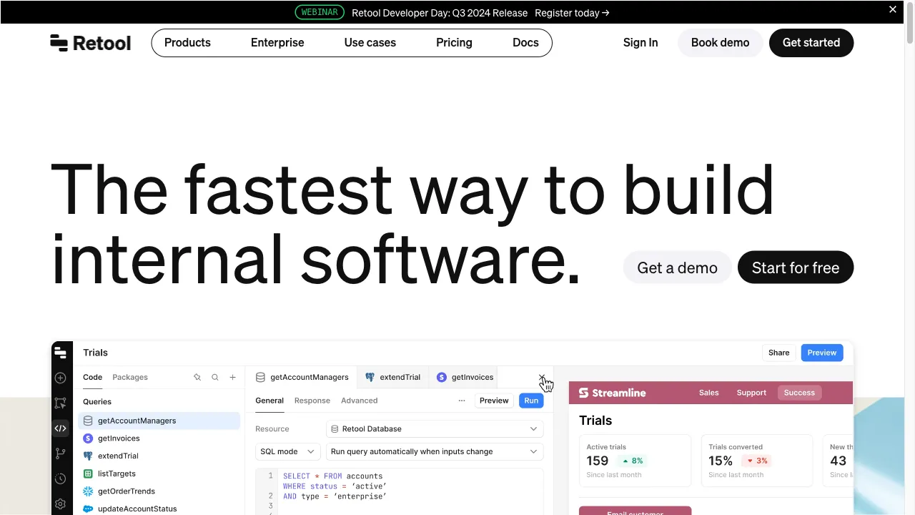
Task: Click inside the SQL code editor
Action: click(400, 491)
